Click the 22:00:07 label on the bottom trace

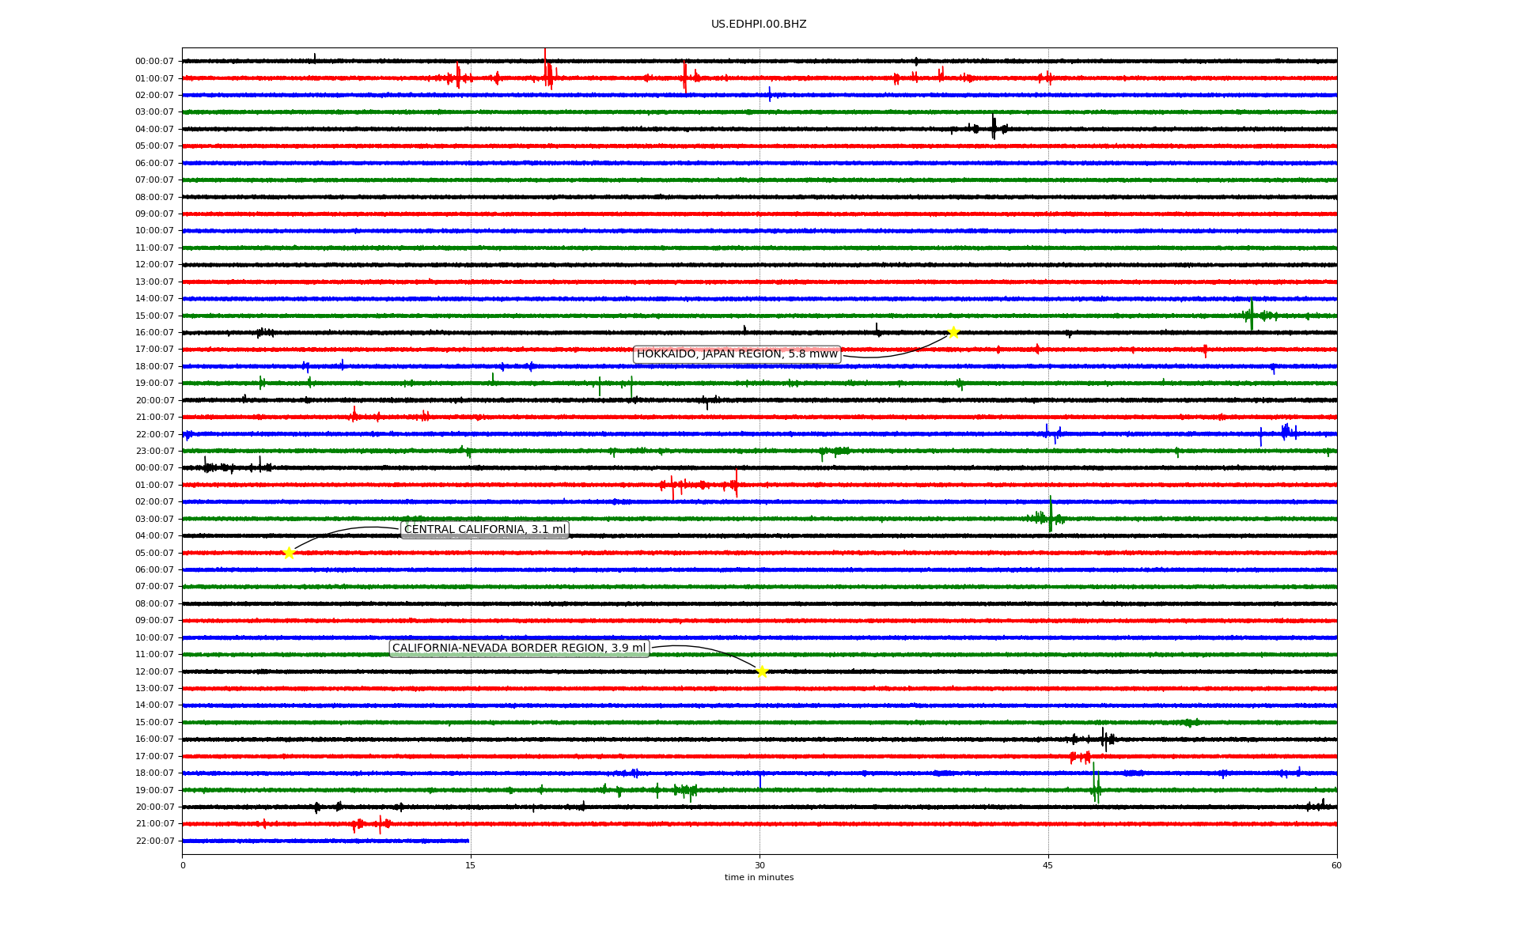(x=154, y=841)
